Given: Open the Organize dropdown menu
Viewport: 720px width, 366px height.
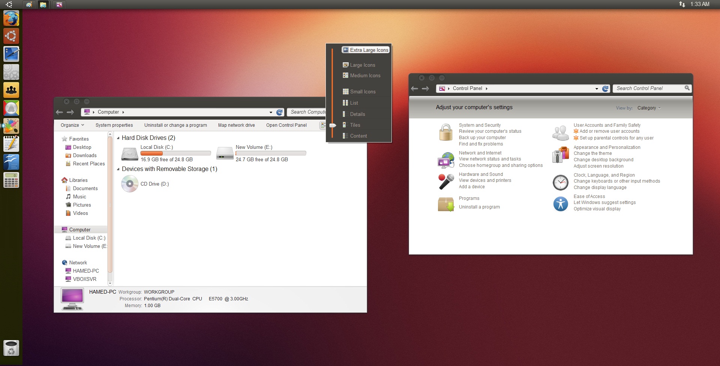Looking at the screenshot, I should coord(72,125).
